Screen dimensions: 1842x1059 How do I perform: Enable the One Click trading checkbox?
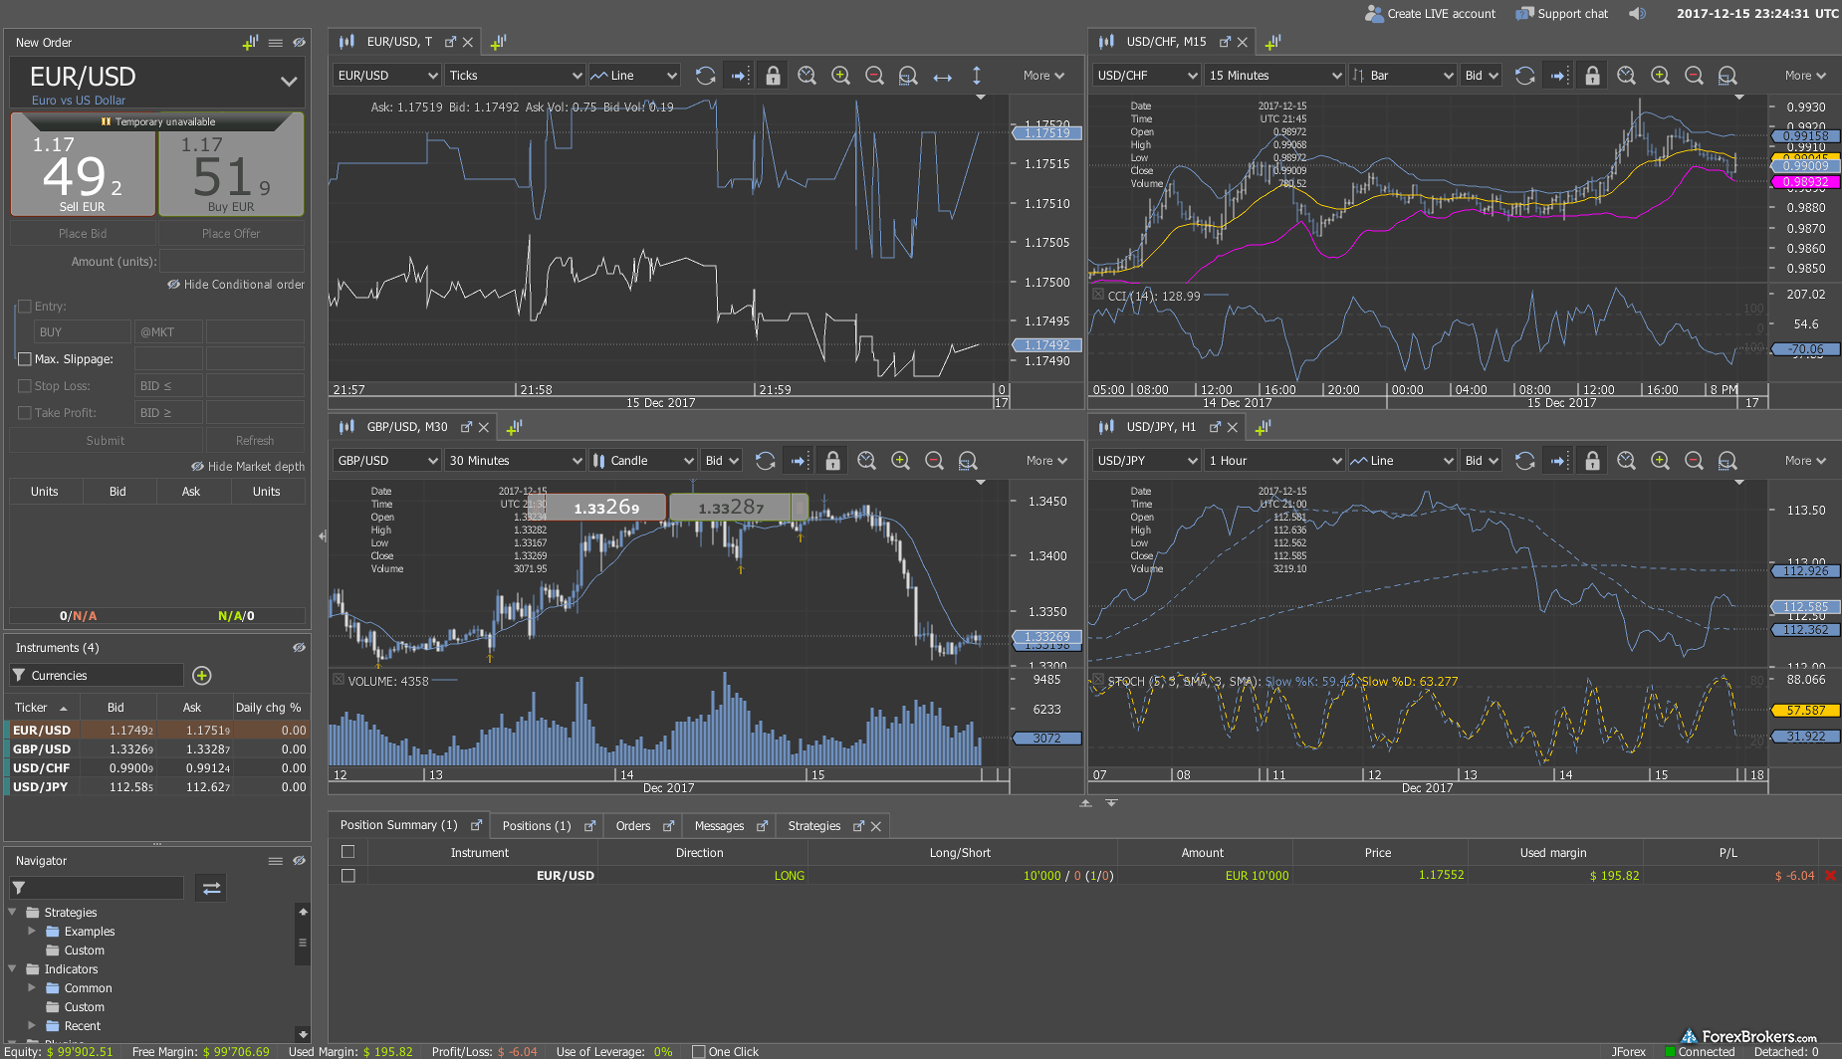click(x=699, y=1052)
